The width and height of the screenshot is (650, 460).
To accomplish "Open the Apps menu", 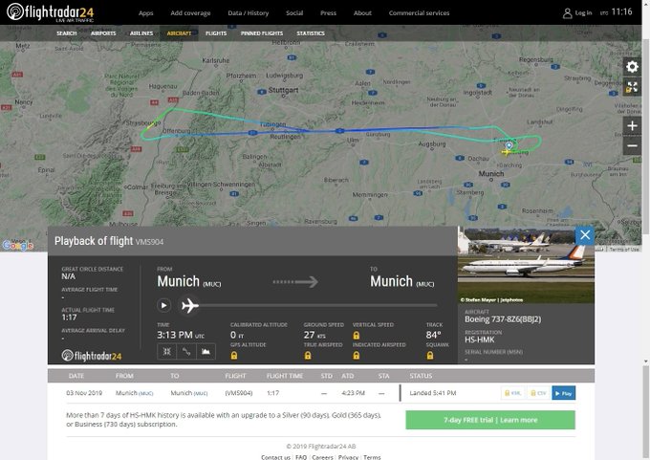I will [145, 12].
